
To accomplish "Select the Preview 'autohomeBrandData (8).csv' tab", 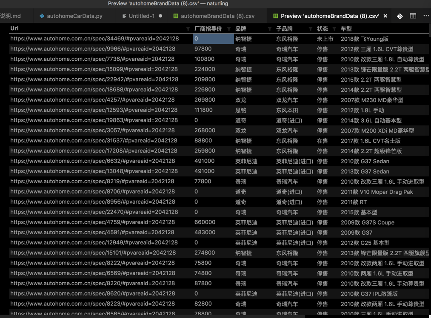I will pyautogui.click(x=330, y=16).
